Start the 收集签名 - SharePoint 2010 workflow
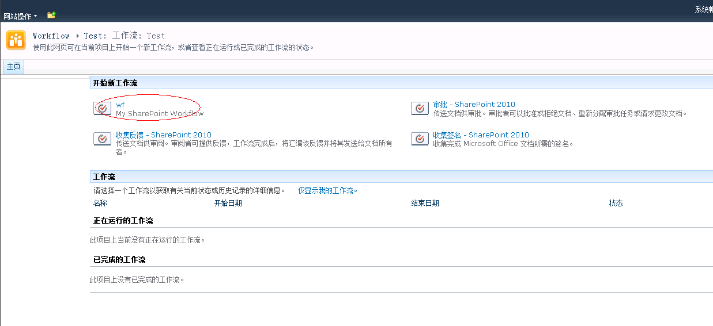713x326 pixels. 481,135
